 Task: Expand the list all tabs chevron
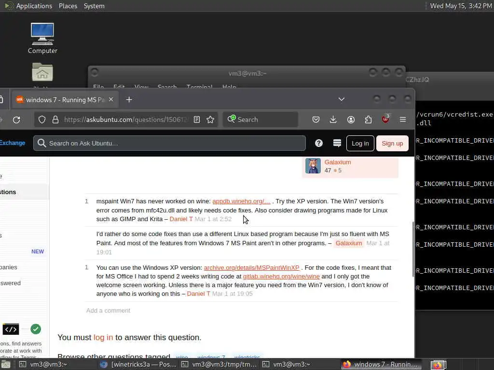pyautogui.click(x=341, y=99)
